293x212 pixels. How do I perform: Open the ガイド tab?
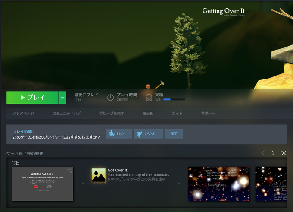tap(177, 113)
